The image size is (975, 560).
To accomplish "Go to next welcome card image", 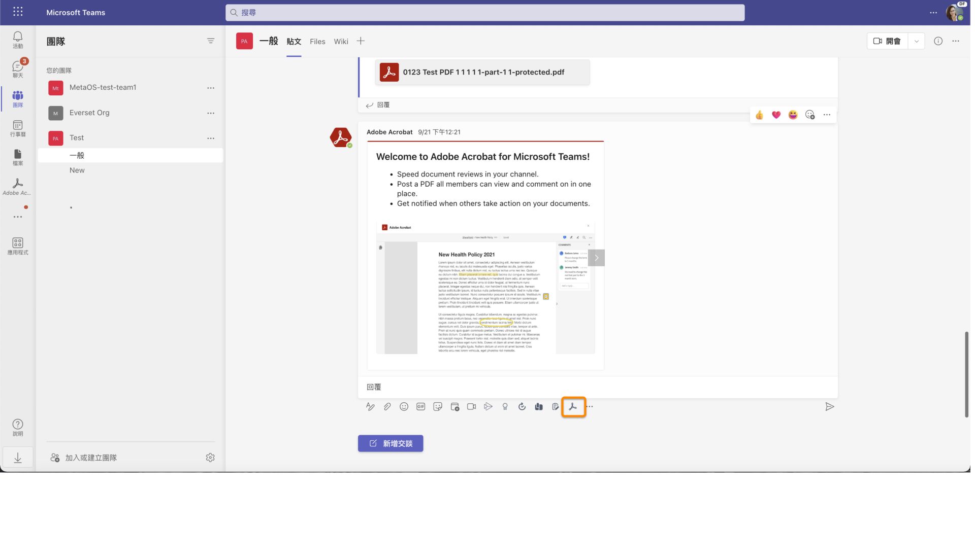I will point(596,258).
